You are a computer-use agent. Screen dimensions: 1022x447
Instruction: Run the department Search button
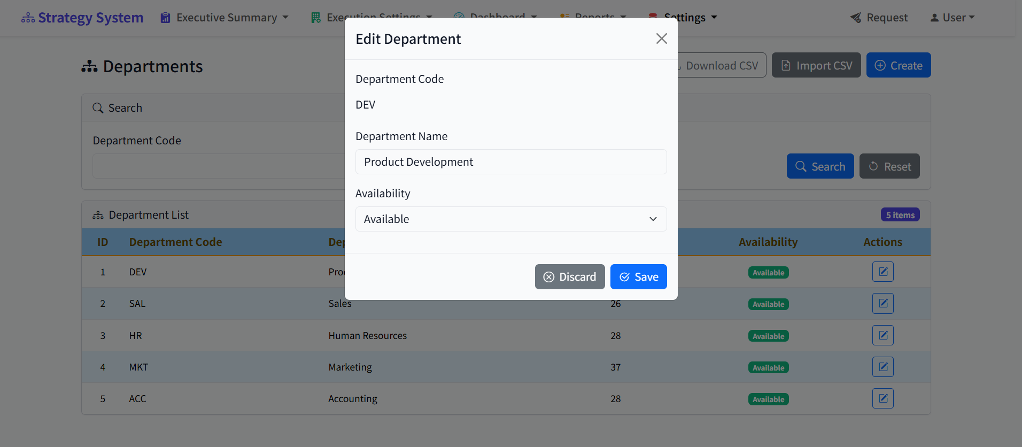(820, 166)
